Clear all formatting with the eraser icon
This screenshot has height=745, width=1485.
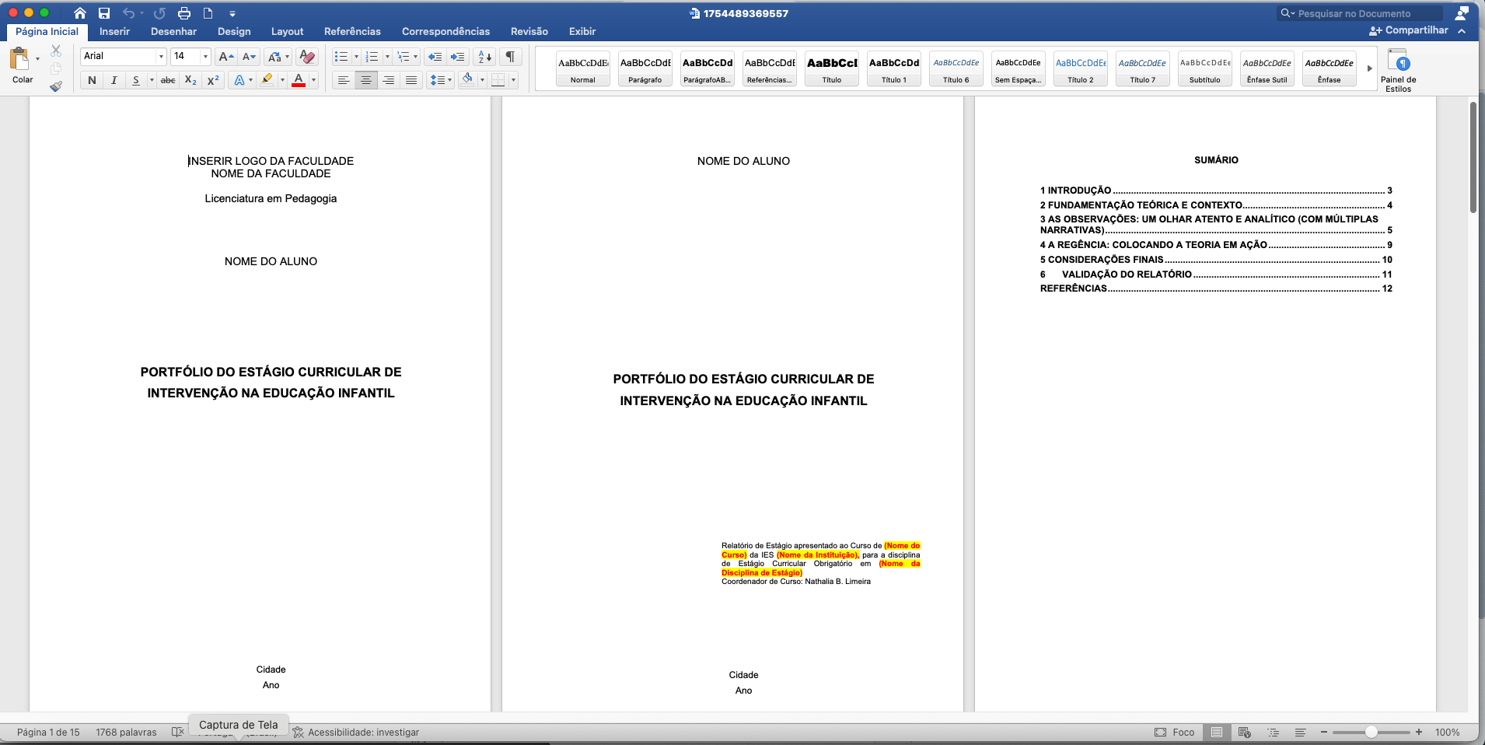307,57
